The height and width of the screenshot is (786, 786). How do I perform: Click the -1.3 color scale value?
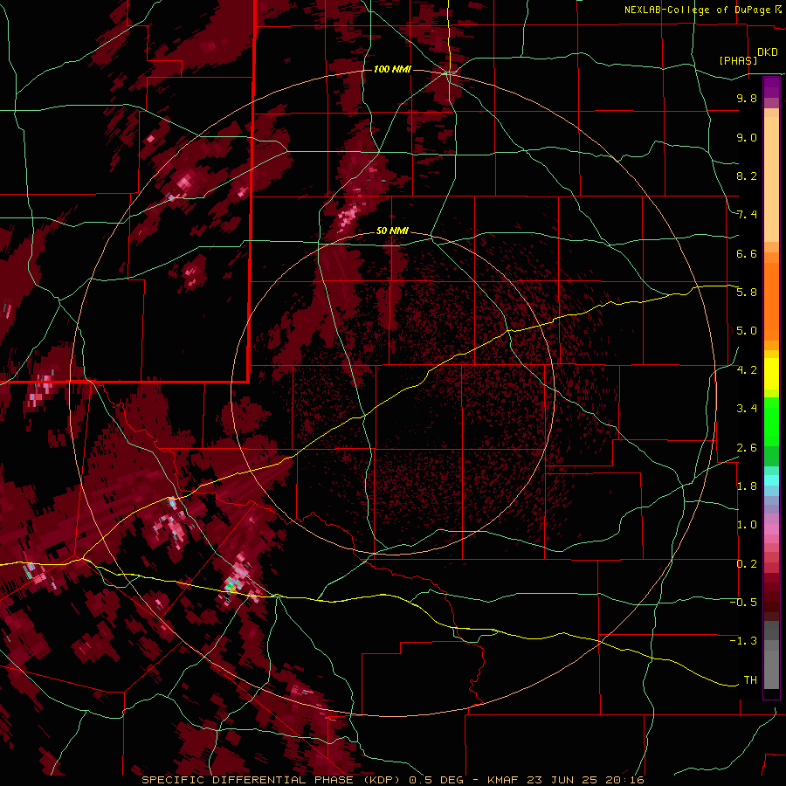743,641
